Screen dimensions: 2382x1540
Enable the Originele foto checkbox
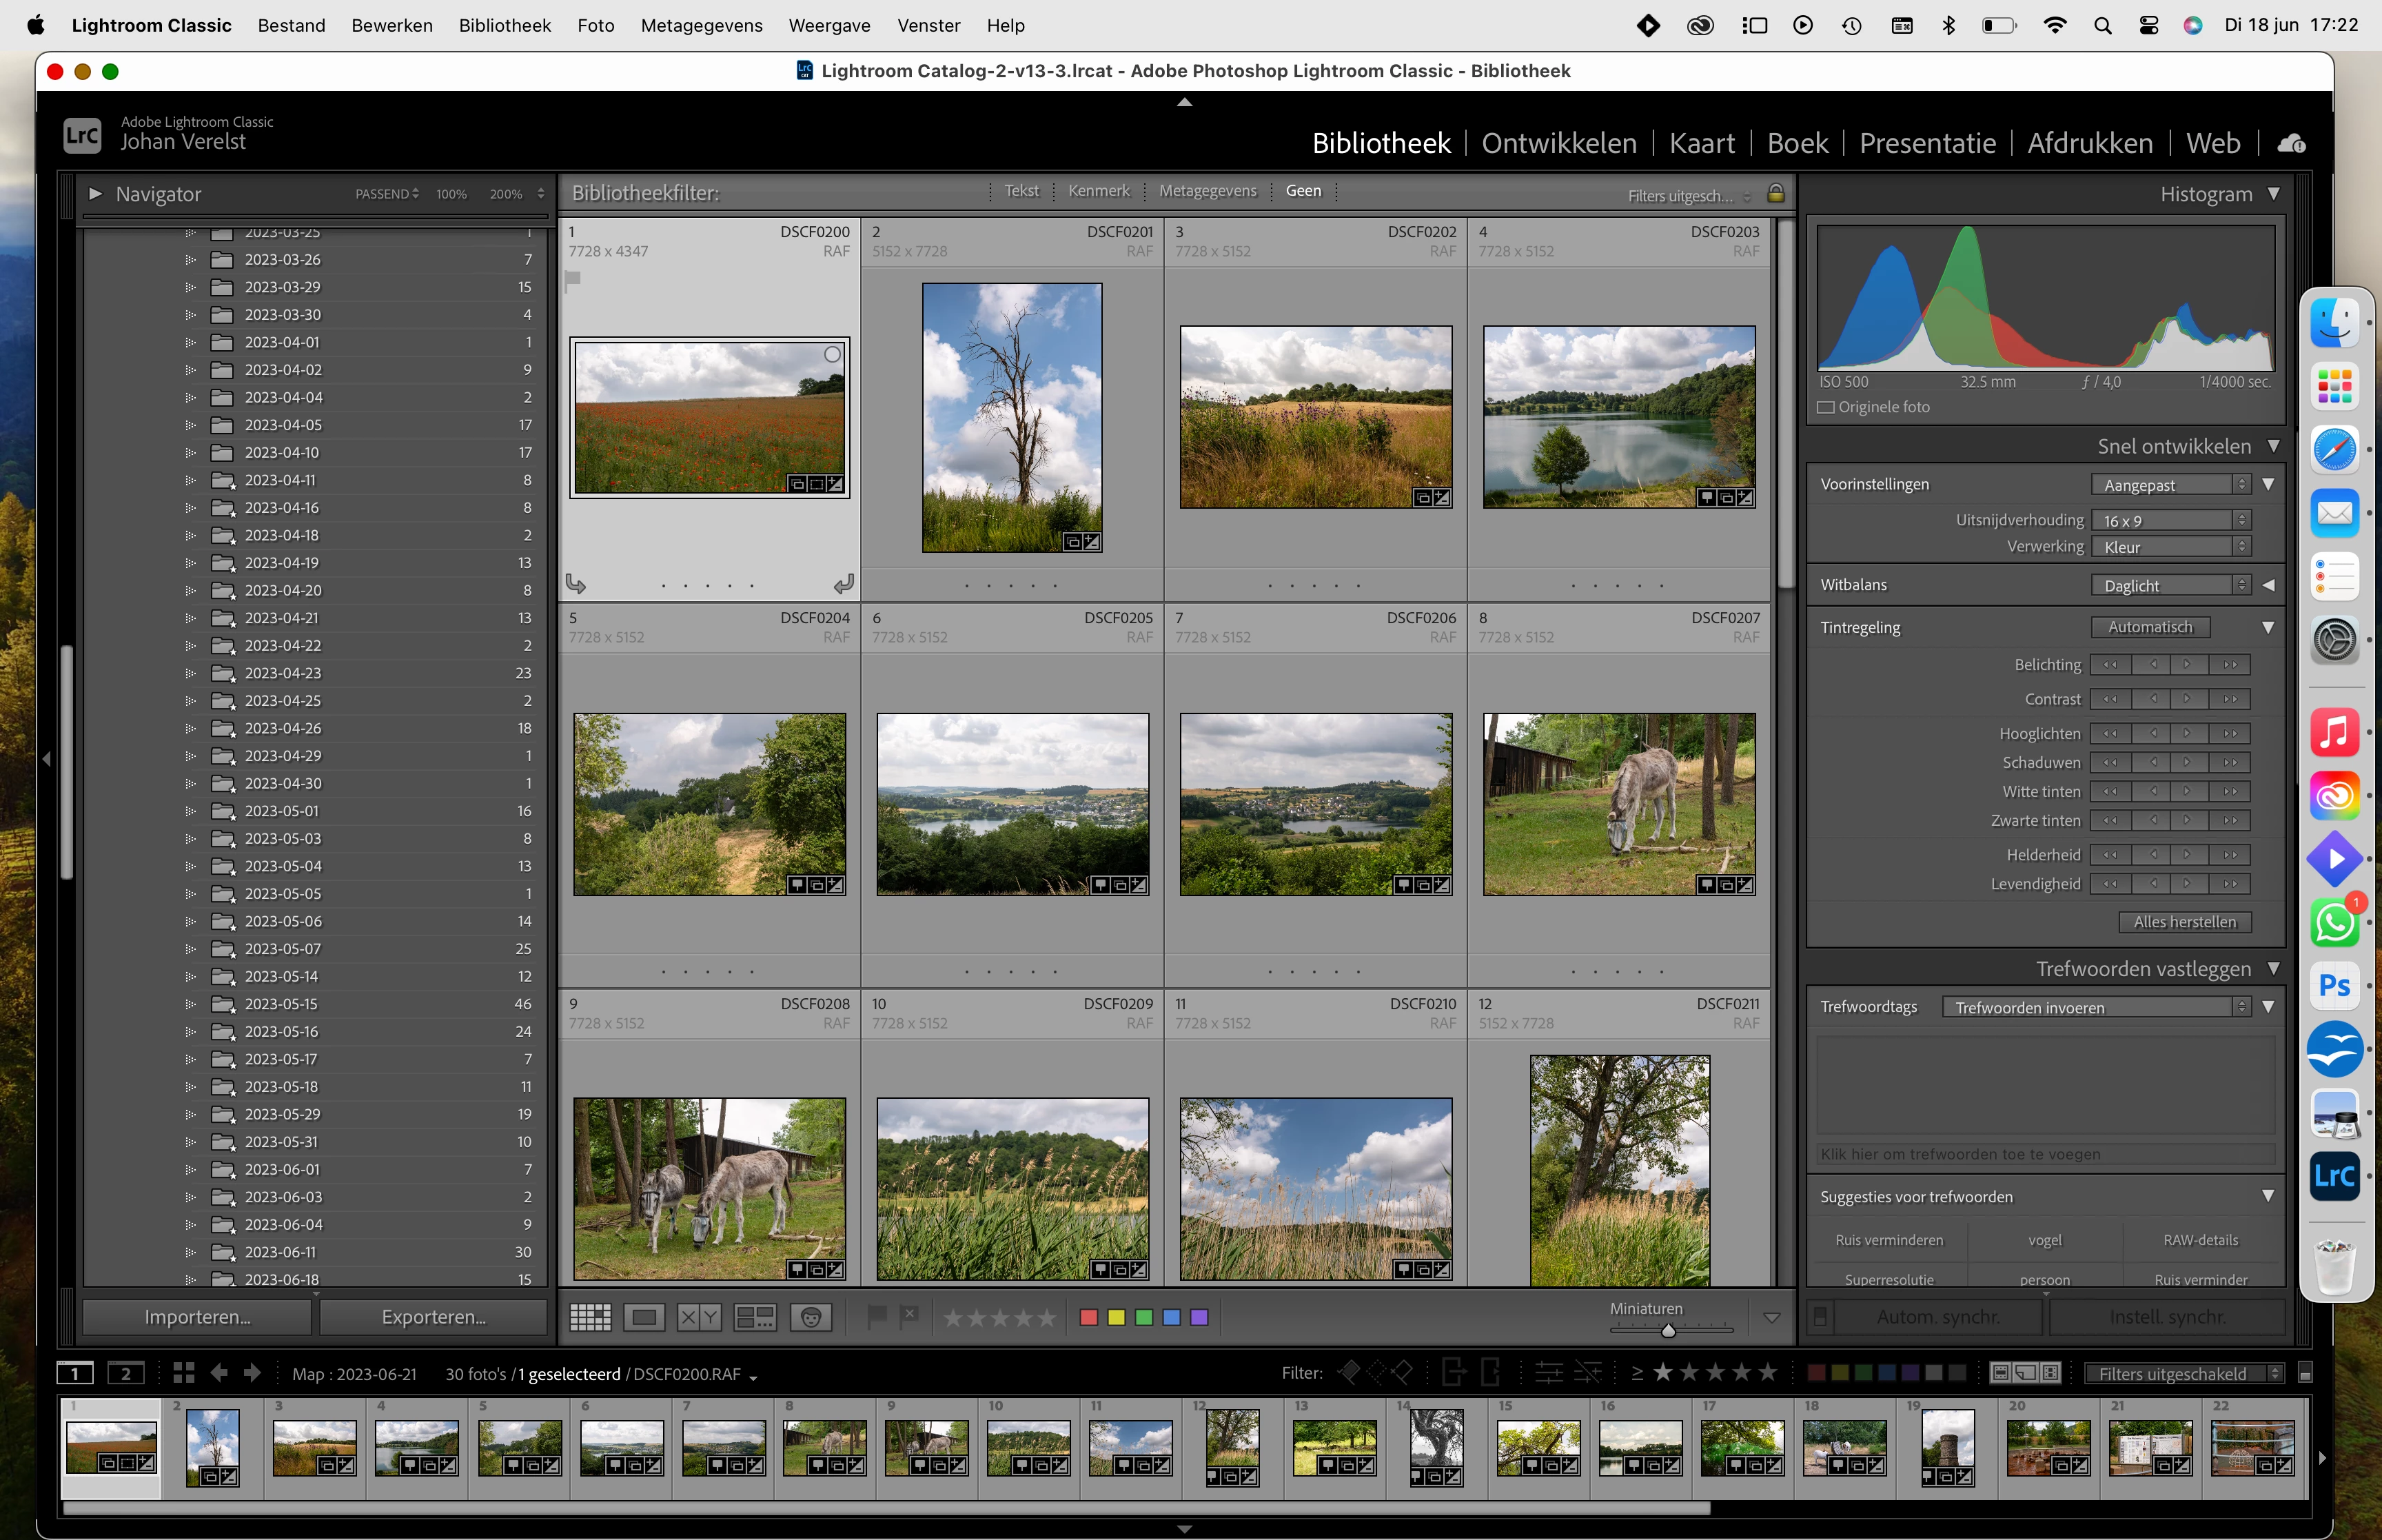pos(1826,407)
